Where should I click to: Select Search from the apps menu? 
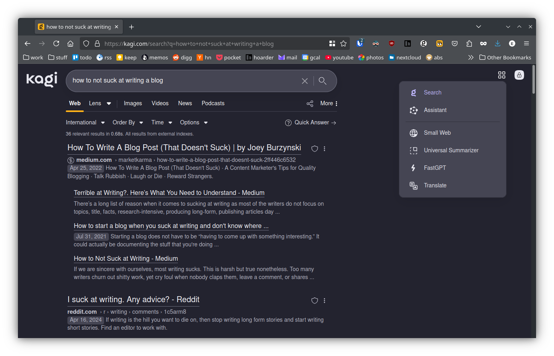point(453,92)
